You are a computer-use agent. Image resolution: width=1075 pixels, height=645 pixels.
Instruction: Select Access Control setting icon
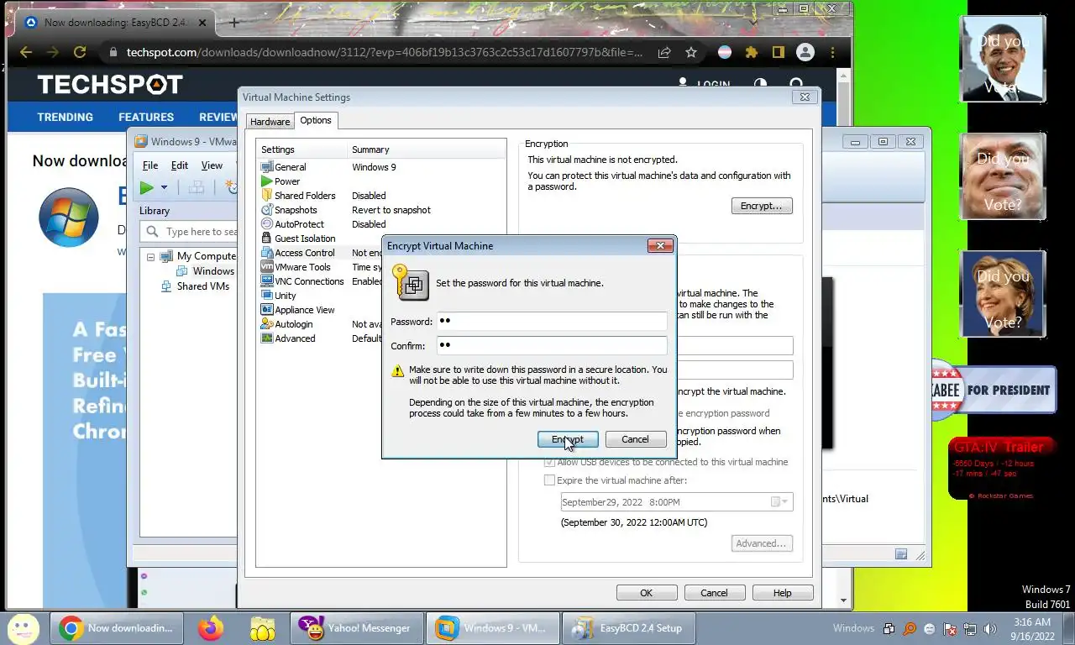pyautogui.click(x=267, y=253)
